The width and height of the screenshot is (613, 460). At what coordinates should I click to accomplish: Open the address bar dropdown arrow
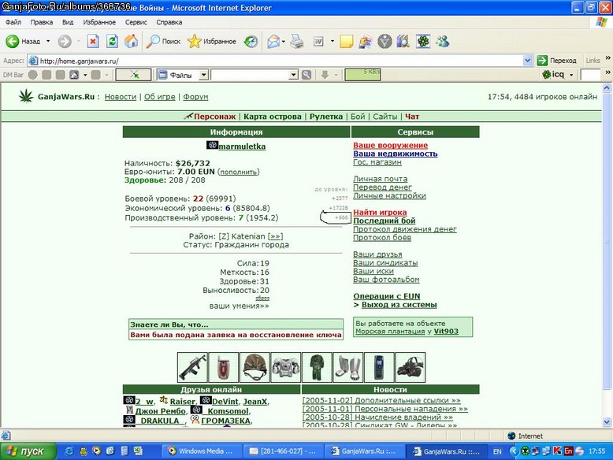[x=527, y=61]
